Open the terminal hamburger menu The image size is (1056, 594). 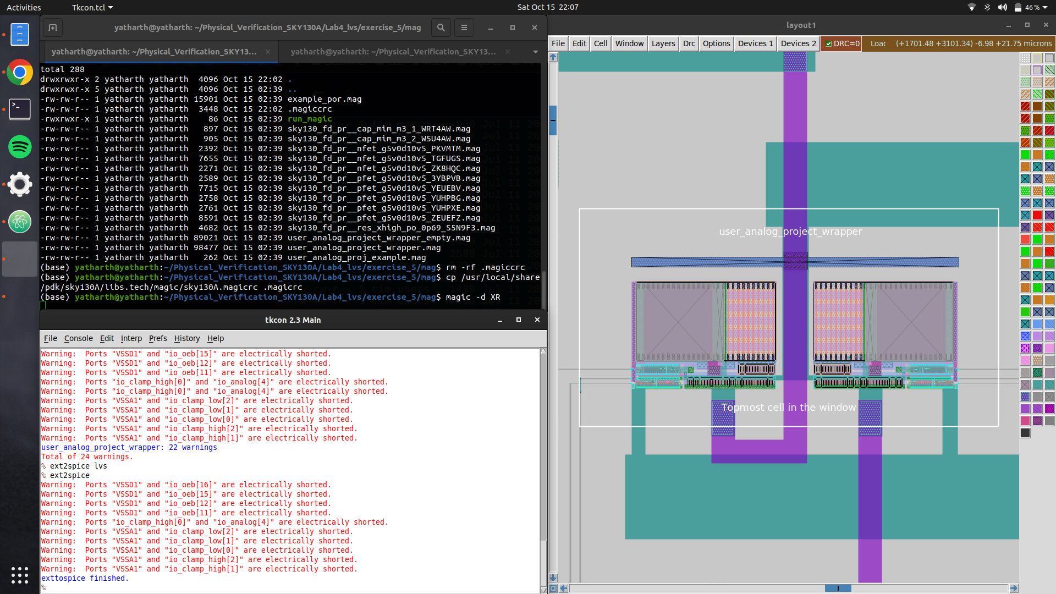[464, 28]
